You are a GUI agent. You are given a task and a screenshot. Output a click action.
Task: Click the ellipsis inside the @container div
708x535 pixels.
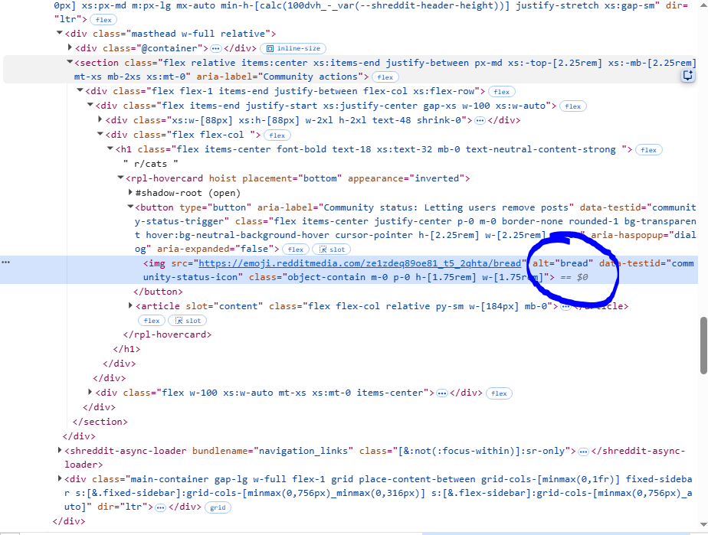pyautogui.click(x=216, y=48)
